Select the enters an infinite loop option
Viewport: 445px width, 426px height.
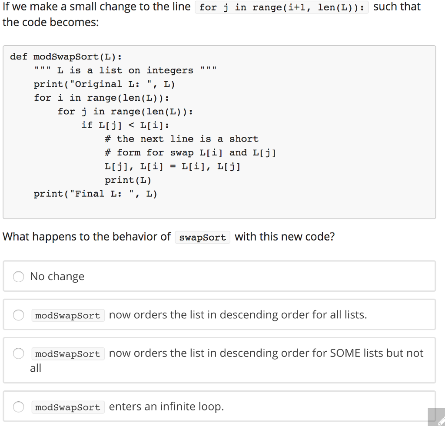(x=18, y=407)
